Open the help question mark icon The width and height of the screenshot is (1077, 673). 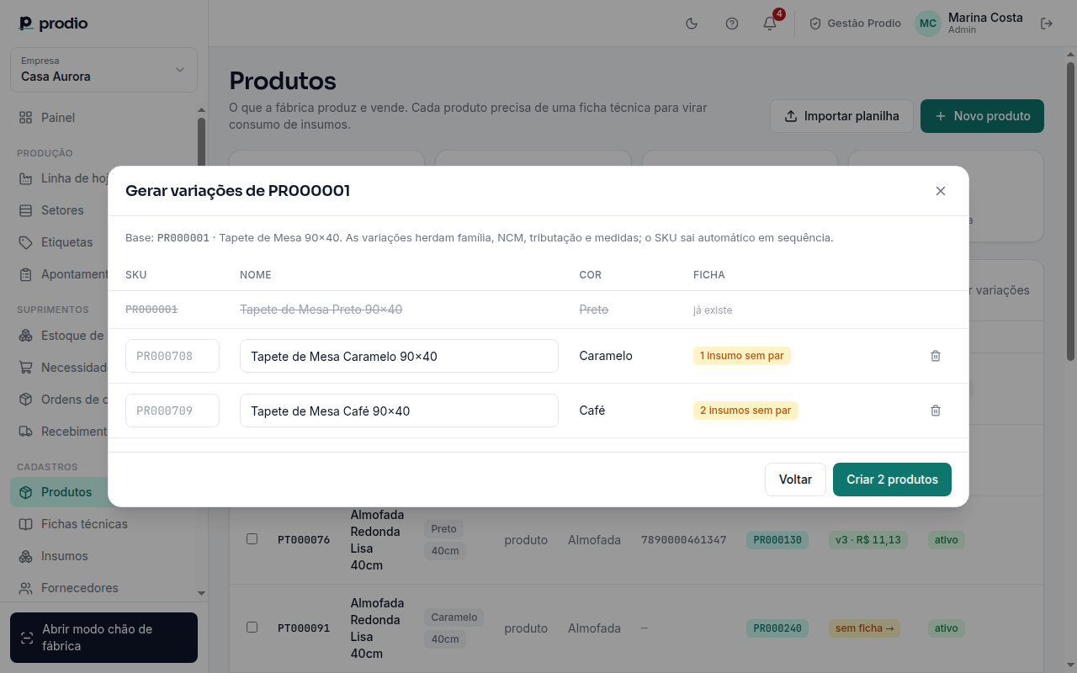click(x=732, y=24)
